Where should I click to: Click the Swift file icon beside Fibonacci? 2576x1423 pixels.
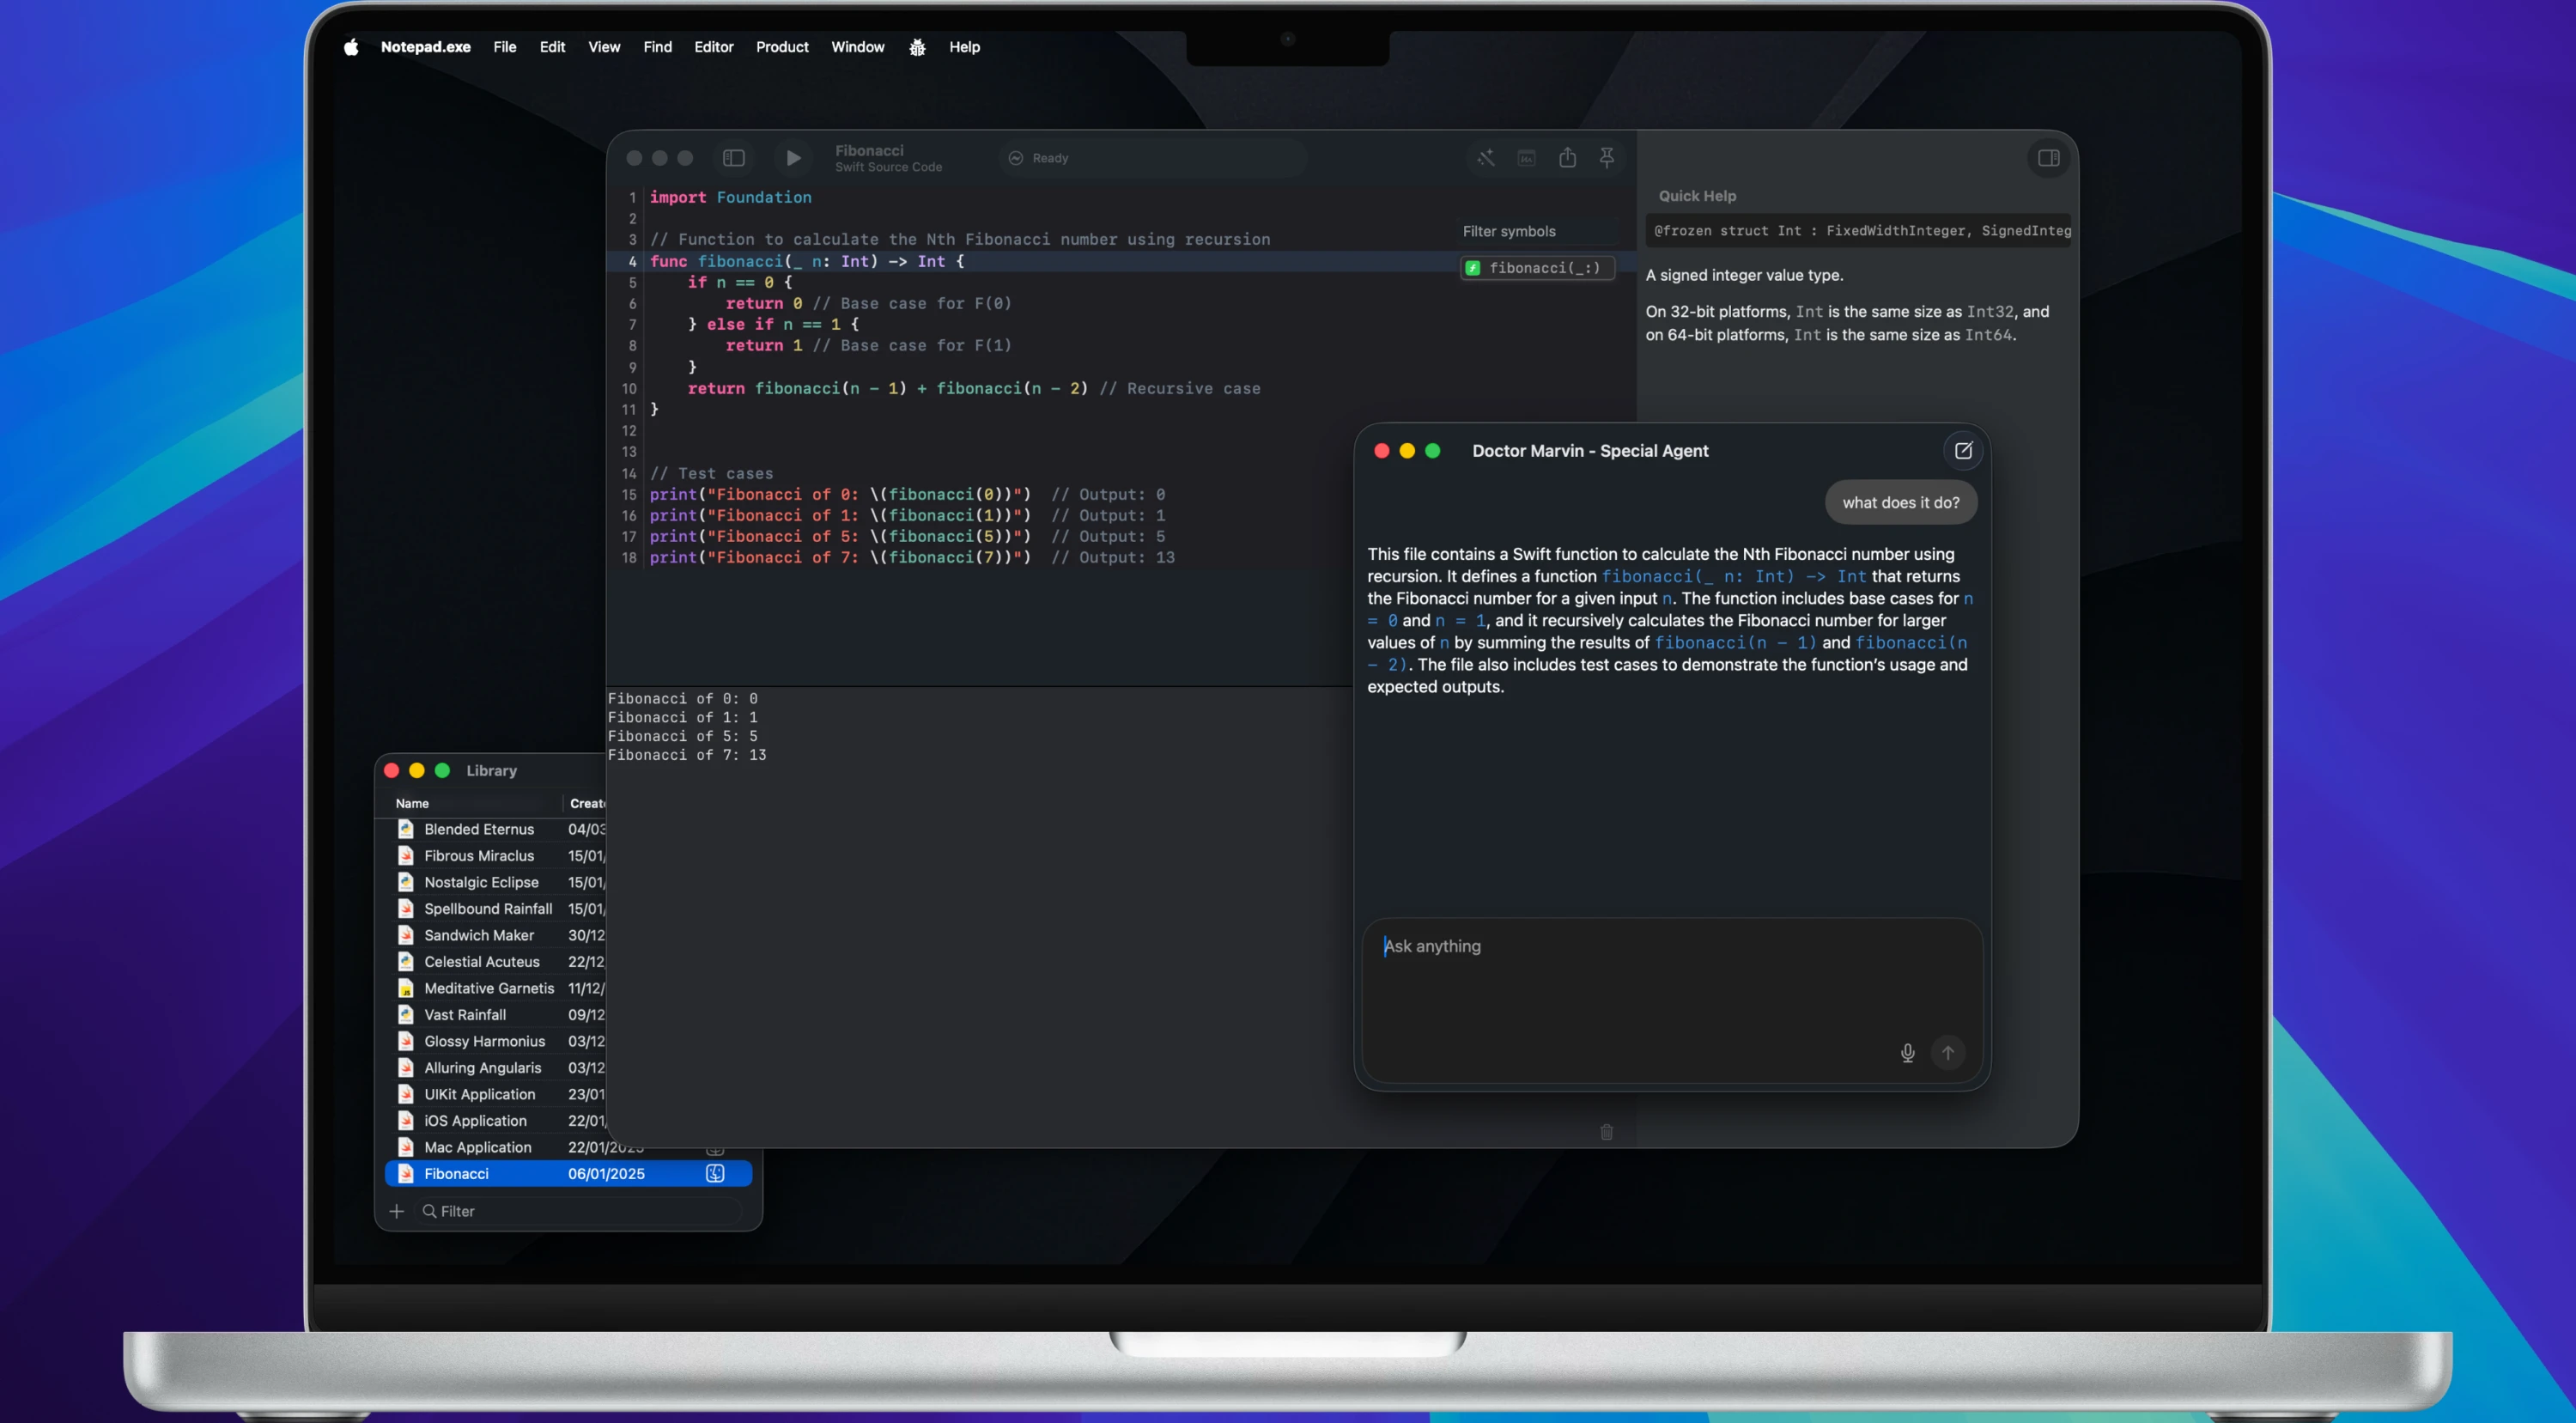405,1174
